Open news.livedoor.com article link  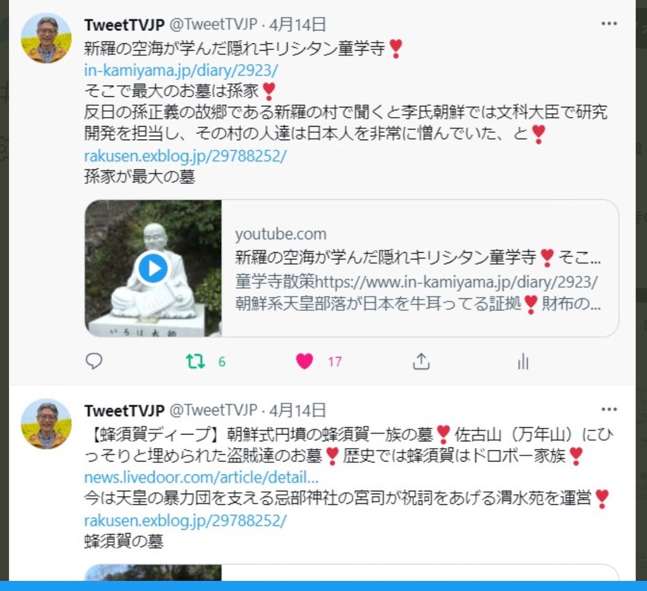click(x=201, y=477)
